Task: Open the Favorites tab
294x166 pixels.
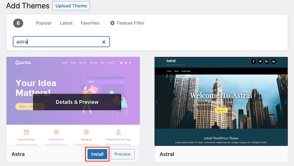Action: coord(90,23)
